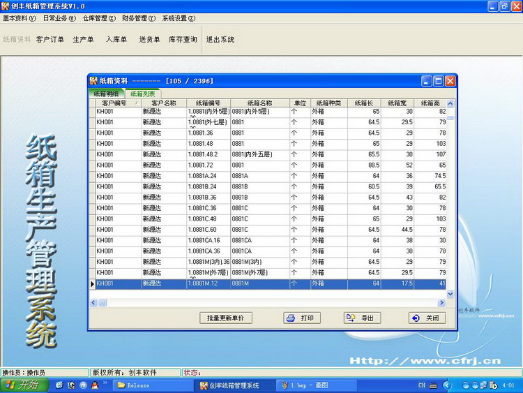Click the 导出 export button

pyautogui.click(x=362, y=318)
